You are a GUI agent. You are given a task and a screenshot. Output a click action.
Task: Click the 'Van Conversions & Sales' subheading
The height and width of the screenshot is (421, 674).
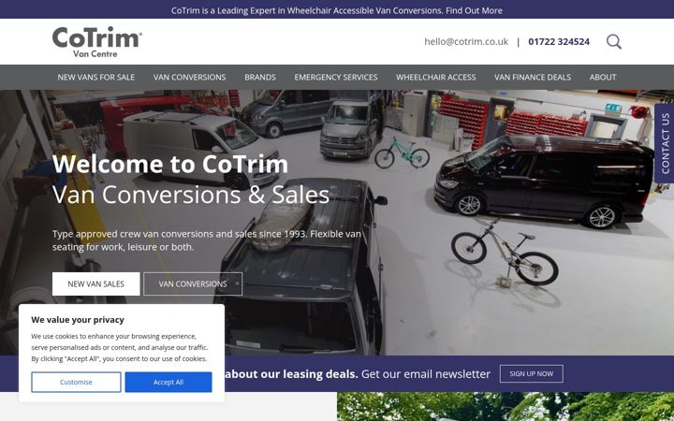[x=191, y=195]
